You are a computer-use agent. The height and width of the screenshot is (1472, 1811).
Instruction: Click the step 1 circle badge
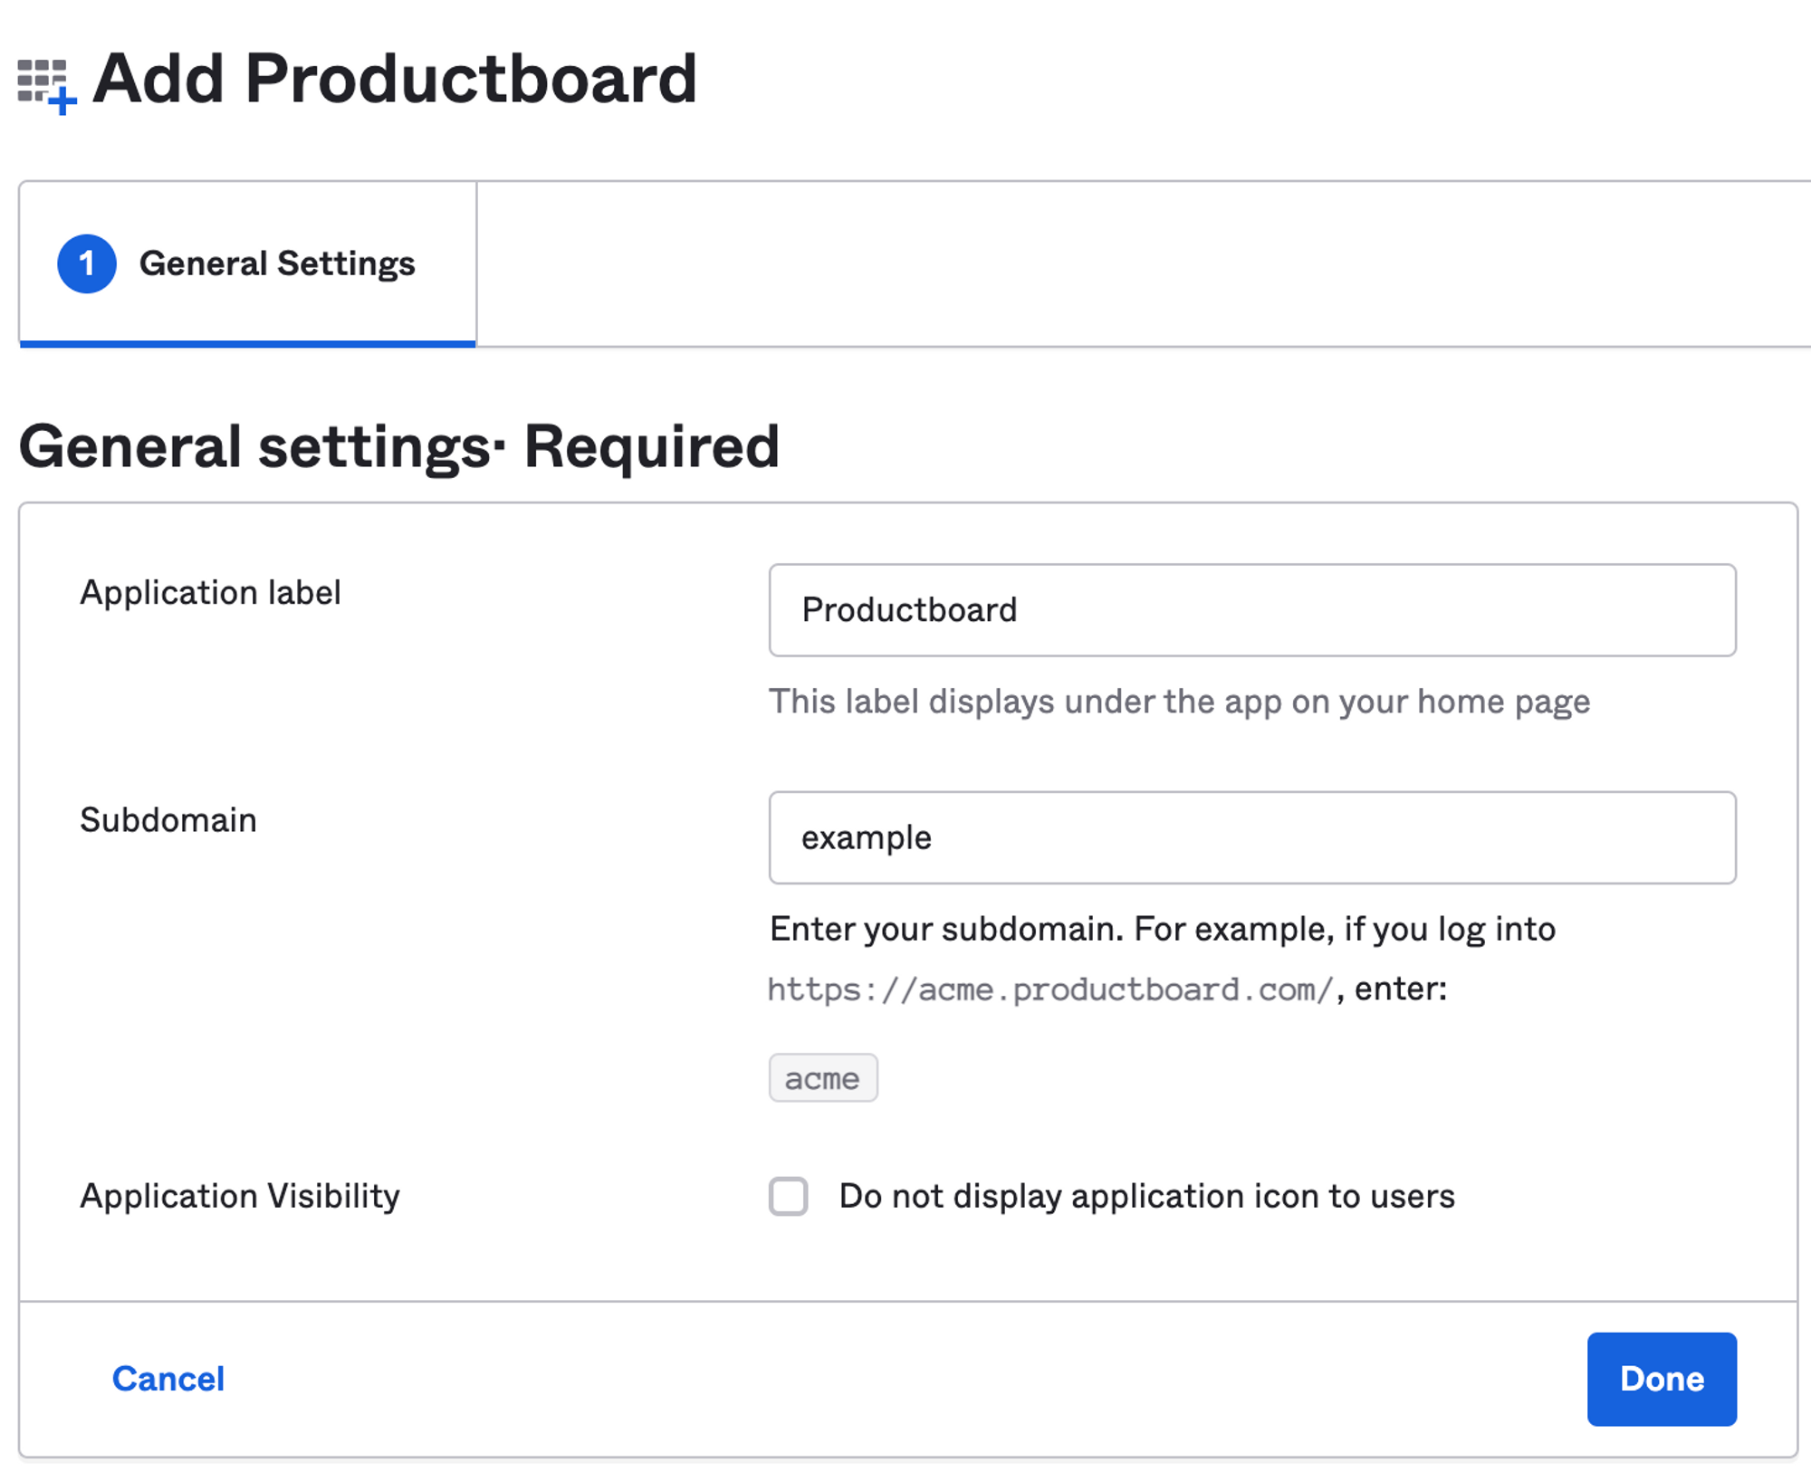point(87,263)
